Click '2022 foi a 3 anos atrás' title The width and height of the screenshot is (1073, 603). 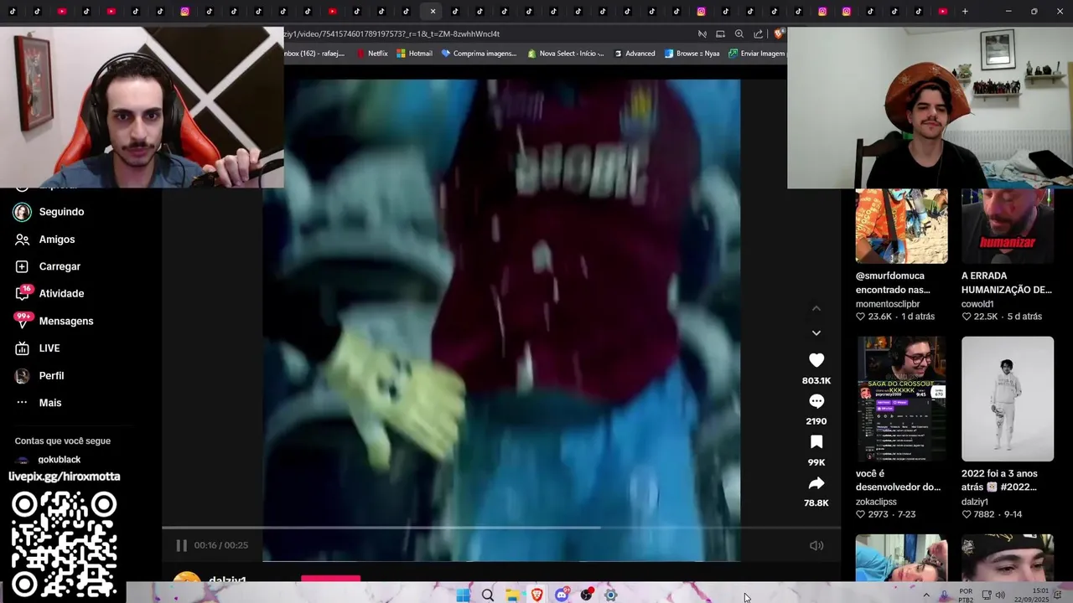coord(999,481)
